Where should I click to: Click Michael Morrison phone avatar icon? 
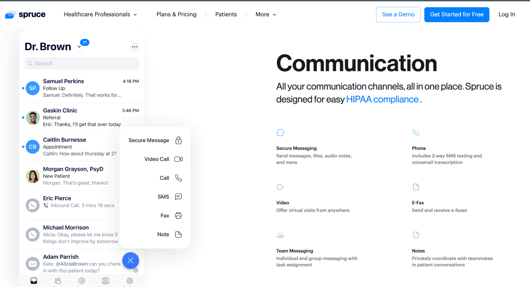pyautogui.click(x=33, y=234)
